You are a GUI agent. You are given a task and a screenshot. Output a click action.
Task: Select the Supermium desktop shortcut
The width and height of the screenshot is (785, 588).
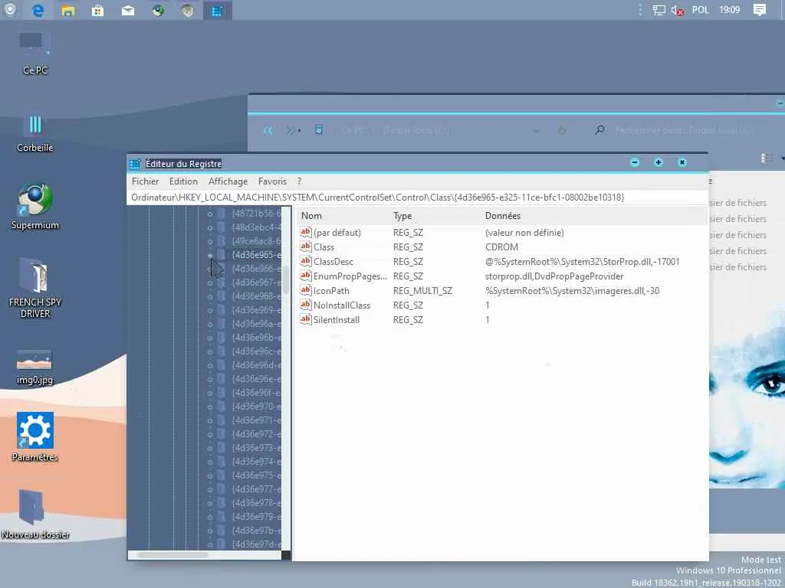coord(34,207)
